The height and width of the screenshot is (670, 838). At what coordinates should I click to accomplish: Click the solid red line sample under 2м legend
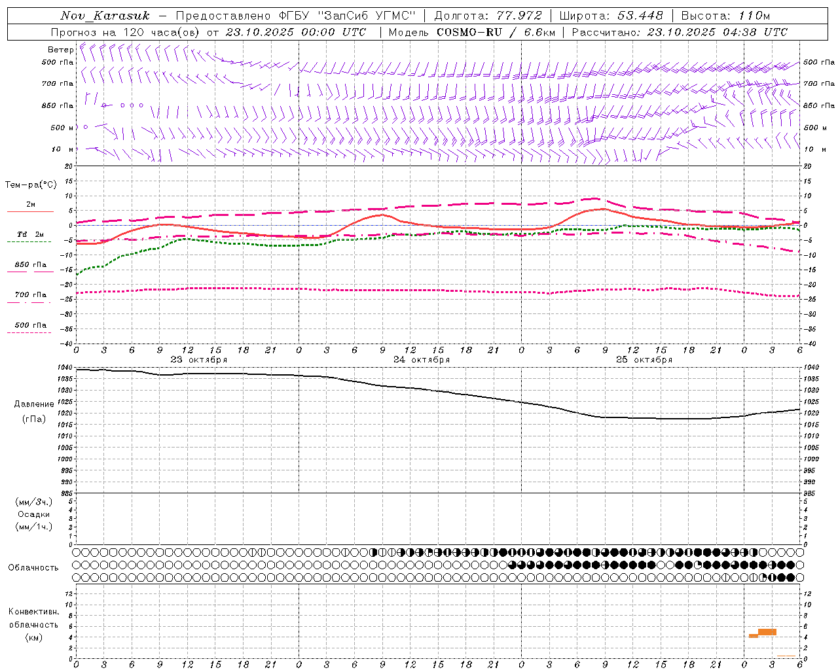pos(30,211)
